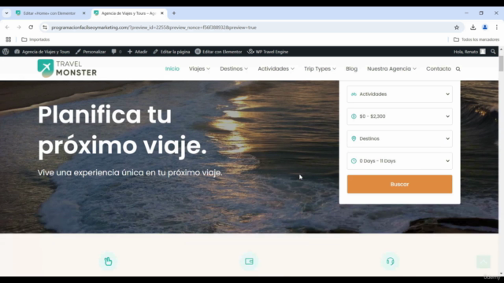Viewport: 504px width, 283px height.
Task: Expand Viajes navigation dropdown
Action: [x=199, y=68]
